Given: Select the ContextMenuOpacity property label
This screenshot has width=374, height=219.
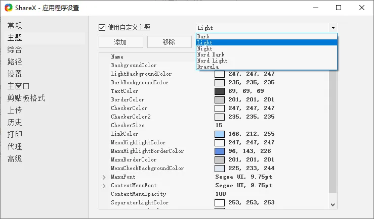Looking at the screenshot, I should [138, 194].
